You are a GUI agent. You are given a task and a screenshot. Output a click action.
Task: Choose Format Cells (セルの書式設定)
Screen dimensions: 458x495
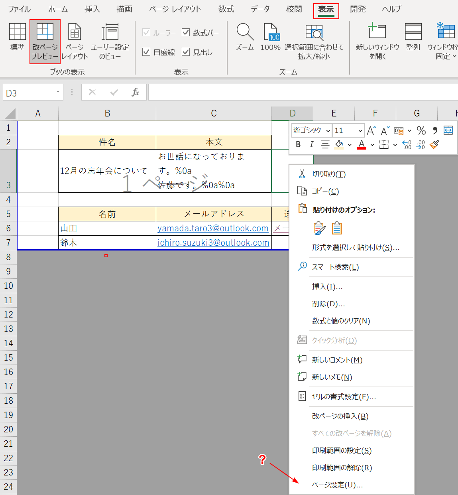352,397
